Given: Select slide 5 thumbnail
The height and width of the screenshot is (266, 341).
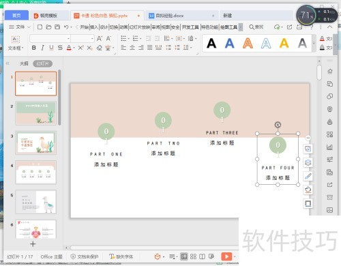Looking at the screenshot, I should (36, 202).
